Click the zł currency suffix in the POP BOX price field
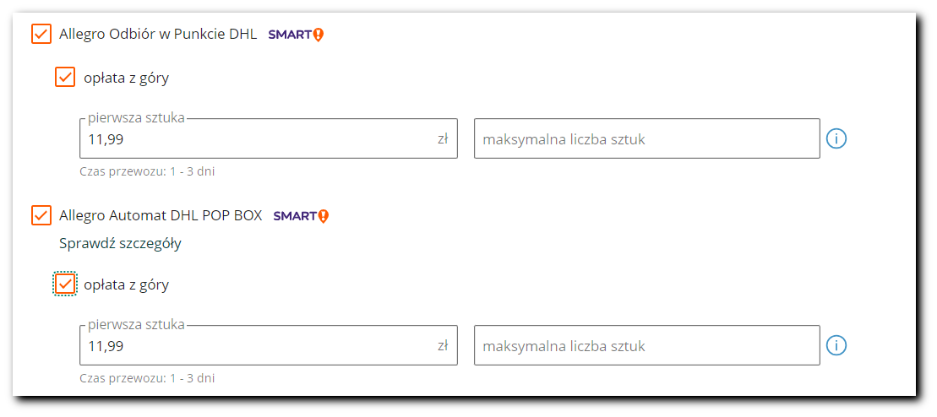 tap(443, 346)
